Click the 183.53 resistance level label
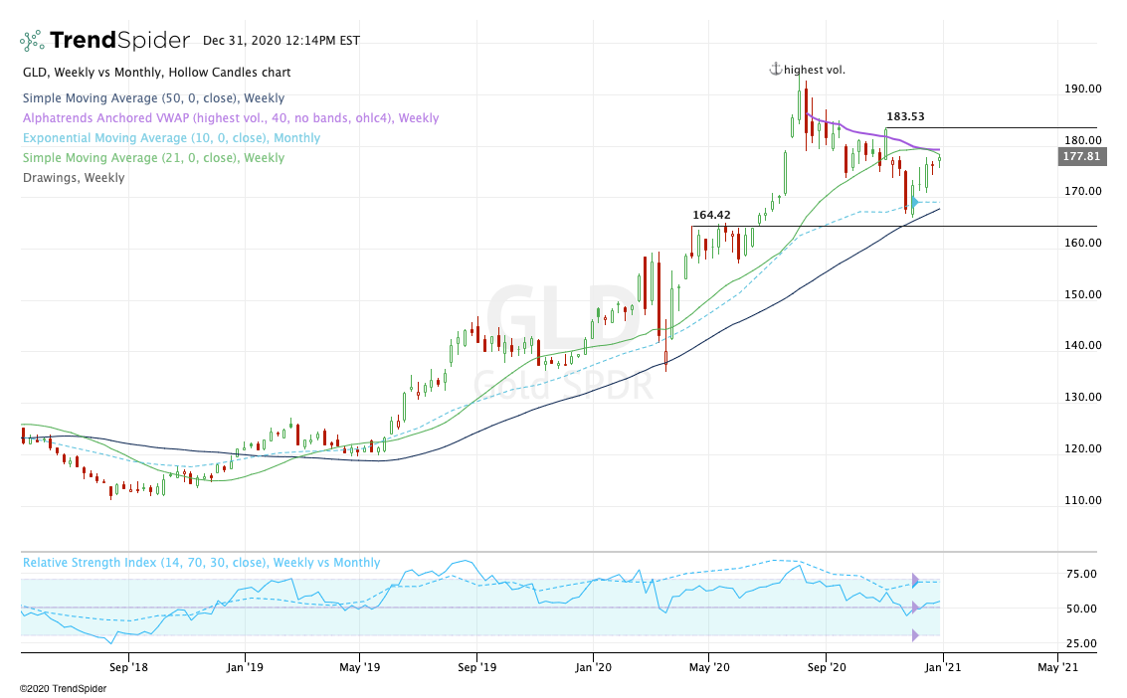 905,116
